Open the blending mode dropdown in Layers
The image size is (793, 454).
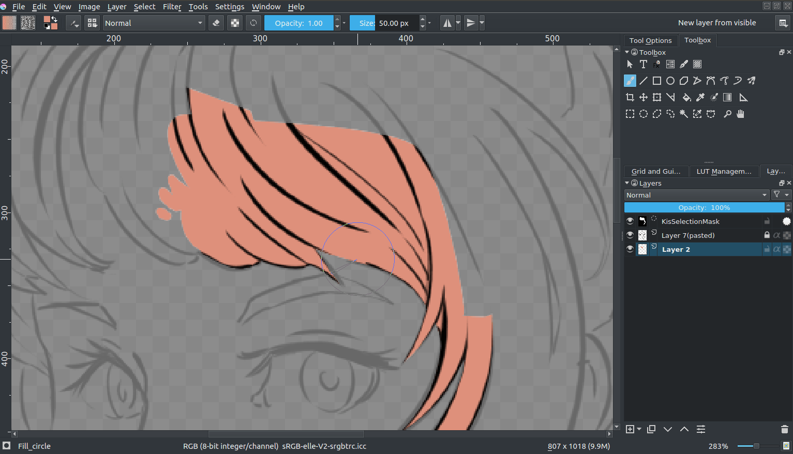[x=697, y=195]
